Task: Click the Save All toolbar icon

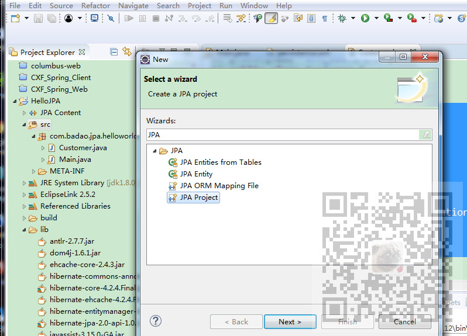Action: click(x=52, y=19)
